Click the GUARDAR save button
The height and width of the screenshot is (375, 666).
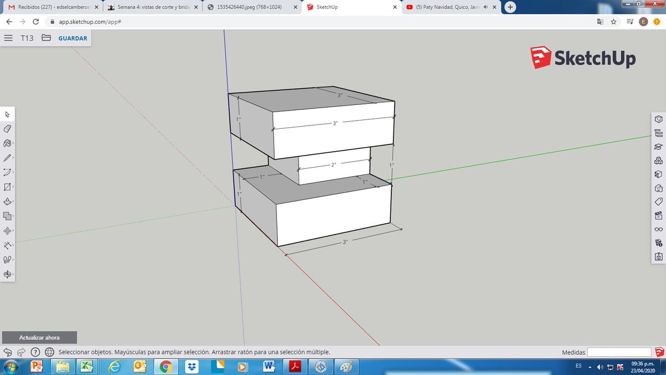tap(73, 38)
